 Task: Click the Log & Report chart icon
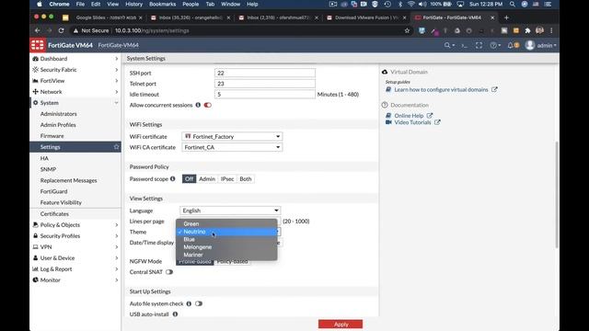35,268
